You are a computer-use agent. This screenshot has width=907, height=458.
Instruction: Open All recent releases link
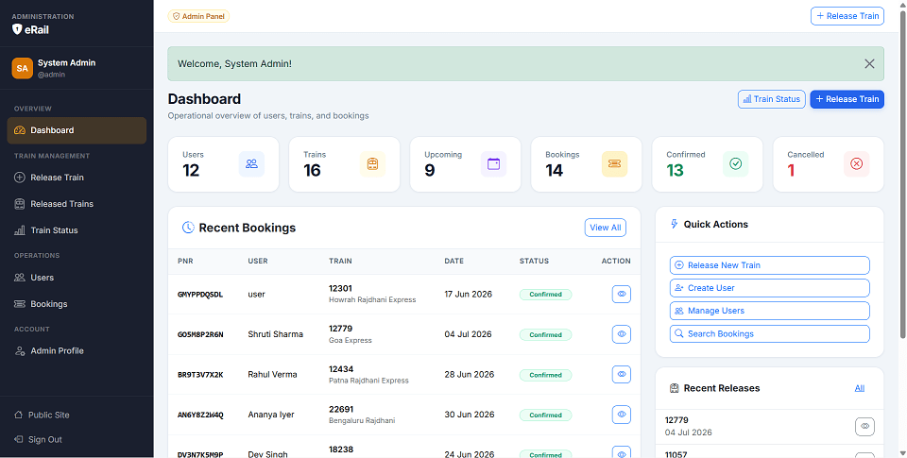point(860,388)
